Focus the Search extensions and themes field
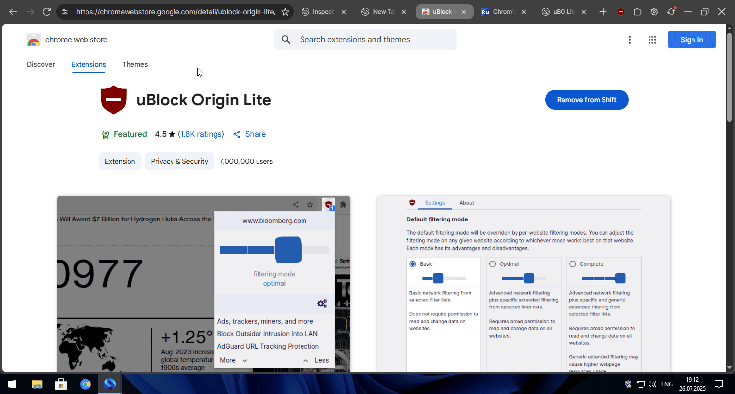This screenshot has width=735, height=394. point(366,40)
